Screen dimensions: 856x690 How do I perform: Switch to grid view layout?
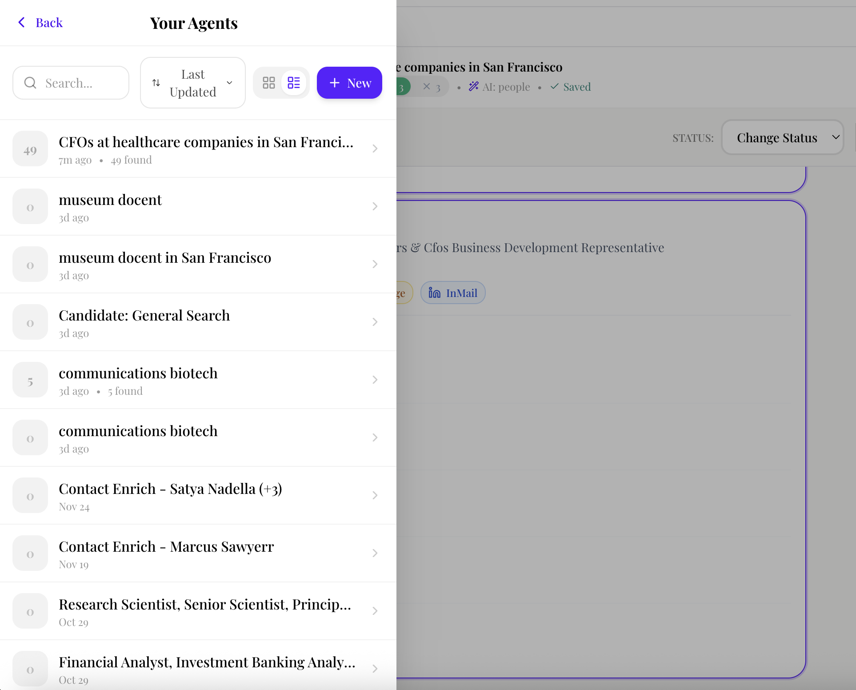(x=269, y=82)
